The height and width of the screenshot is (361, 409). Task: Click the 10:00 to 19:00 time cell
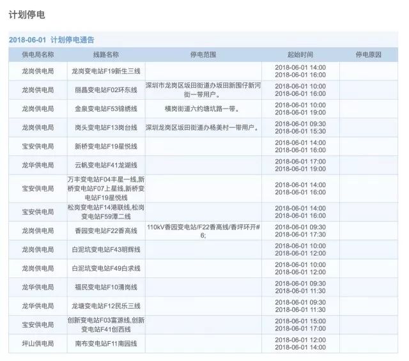pyautogui.click(x=300, y=109)
